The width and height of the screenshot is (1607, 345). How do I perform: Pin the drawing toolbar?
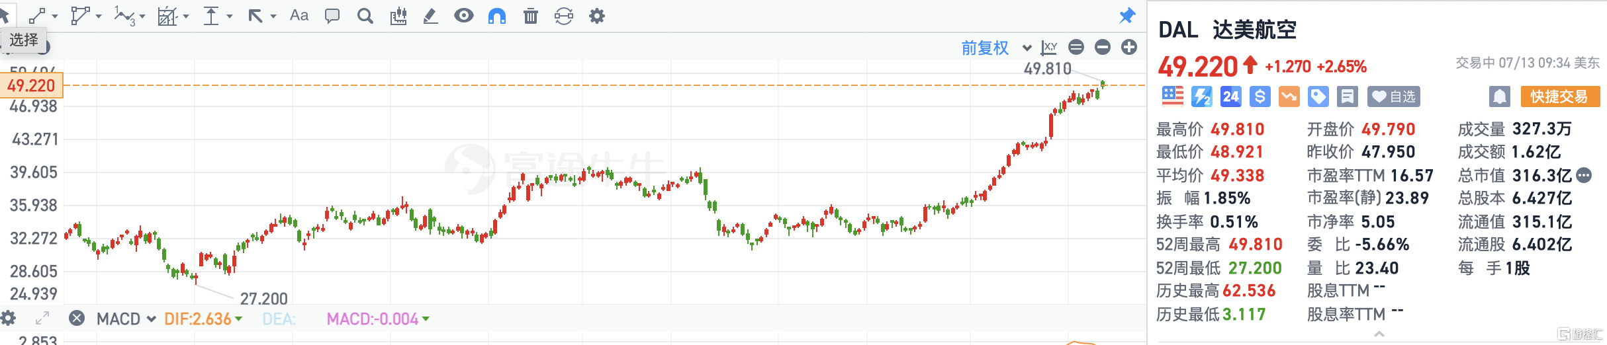coord(1127,16)
